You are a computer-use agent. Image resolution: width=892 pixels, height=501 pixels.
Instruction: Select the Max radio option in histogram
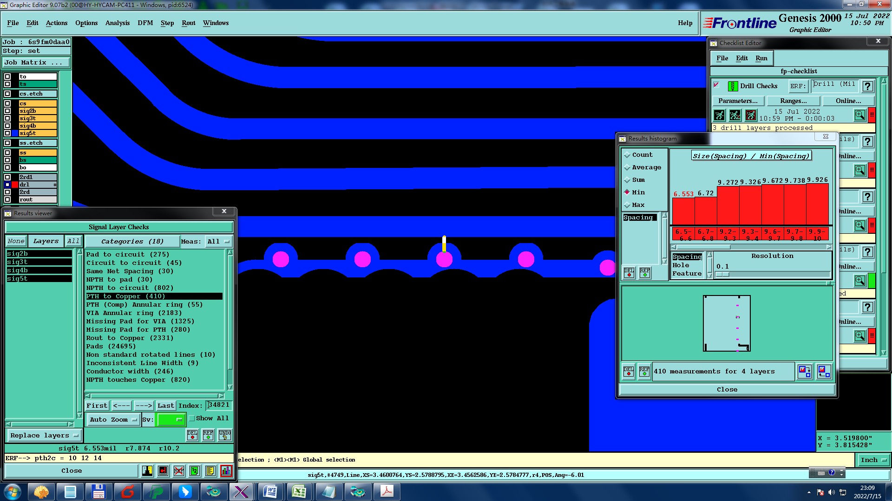coord(627,205)
